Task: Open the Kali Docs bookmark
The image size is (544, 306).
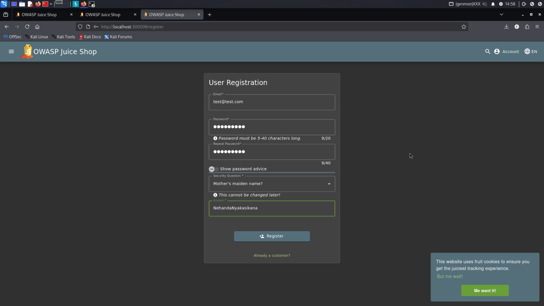Action: 90,37
